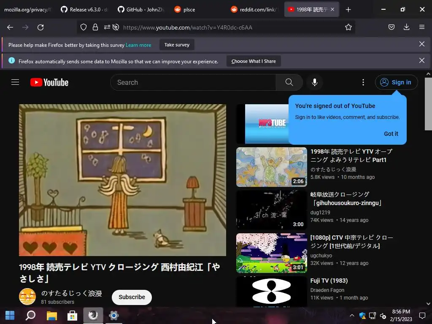Open the channel avatar of のすたるじっく浪漫

27,297
